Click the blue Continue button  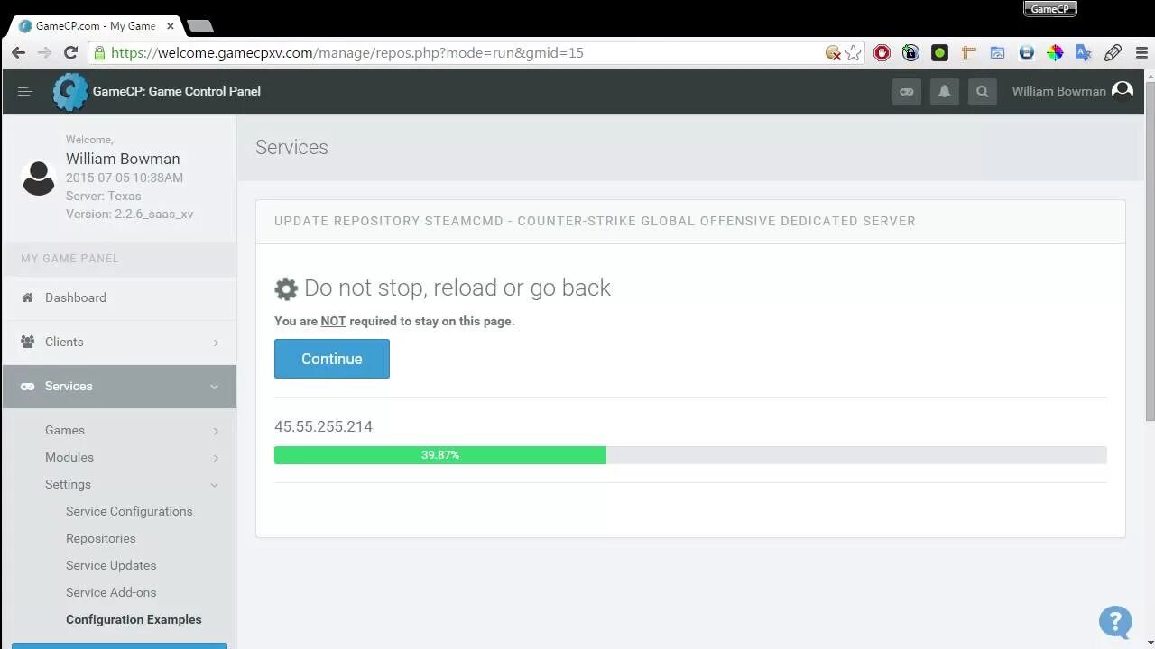332,359
